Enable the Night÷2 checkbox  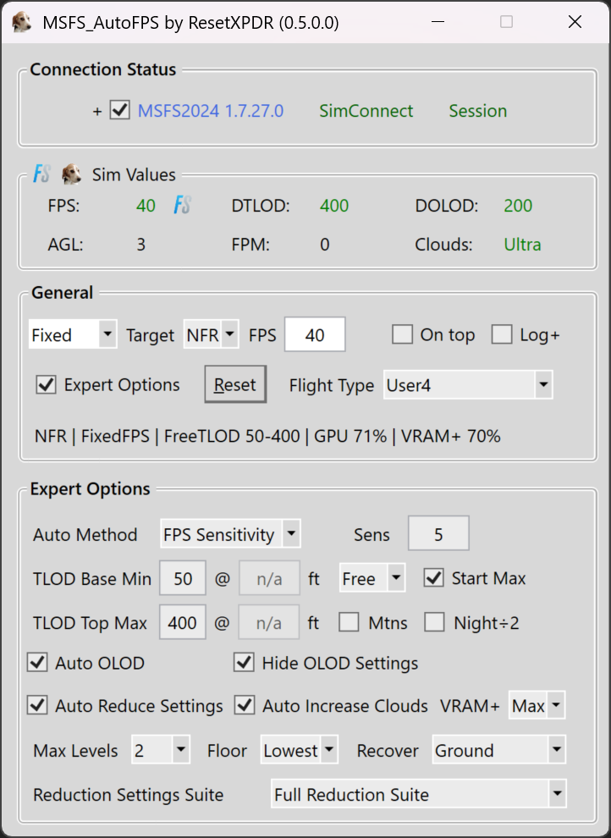click(434, 622)
